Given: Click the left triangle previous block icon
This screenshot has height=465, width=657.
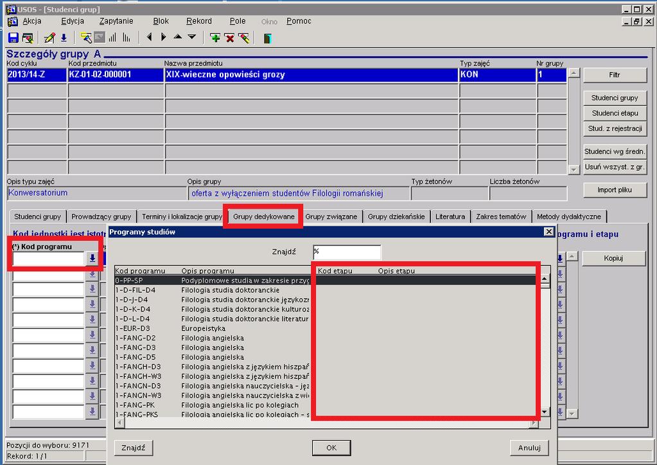Looking at the screenshot, I should 149,37.
